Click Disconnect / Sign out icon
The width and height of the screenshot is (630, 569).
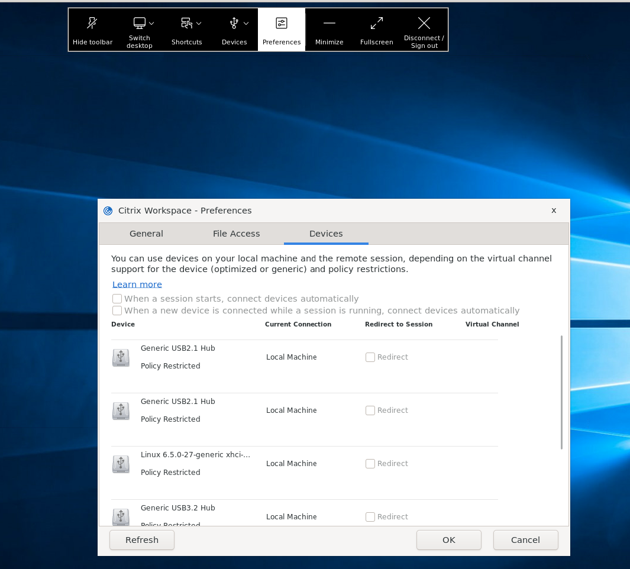click(424, 24)
